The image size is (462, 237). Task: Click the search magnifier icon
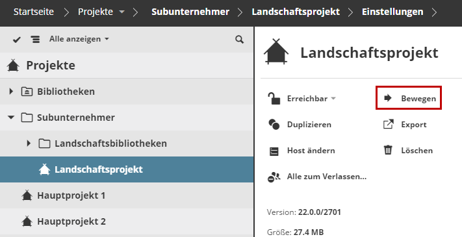tap(240, 40)
